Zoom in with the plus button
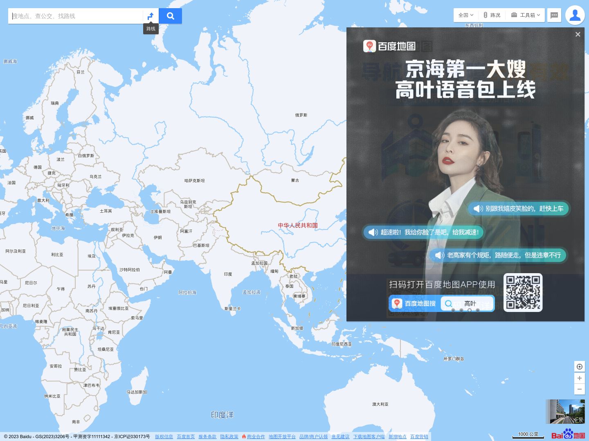The height and width of the screenshot is (441, 589). coord(580,378)
